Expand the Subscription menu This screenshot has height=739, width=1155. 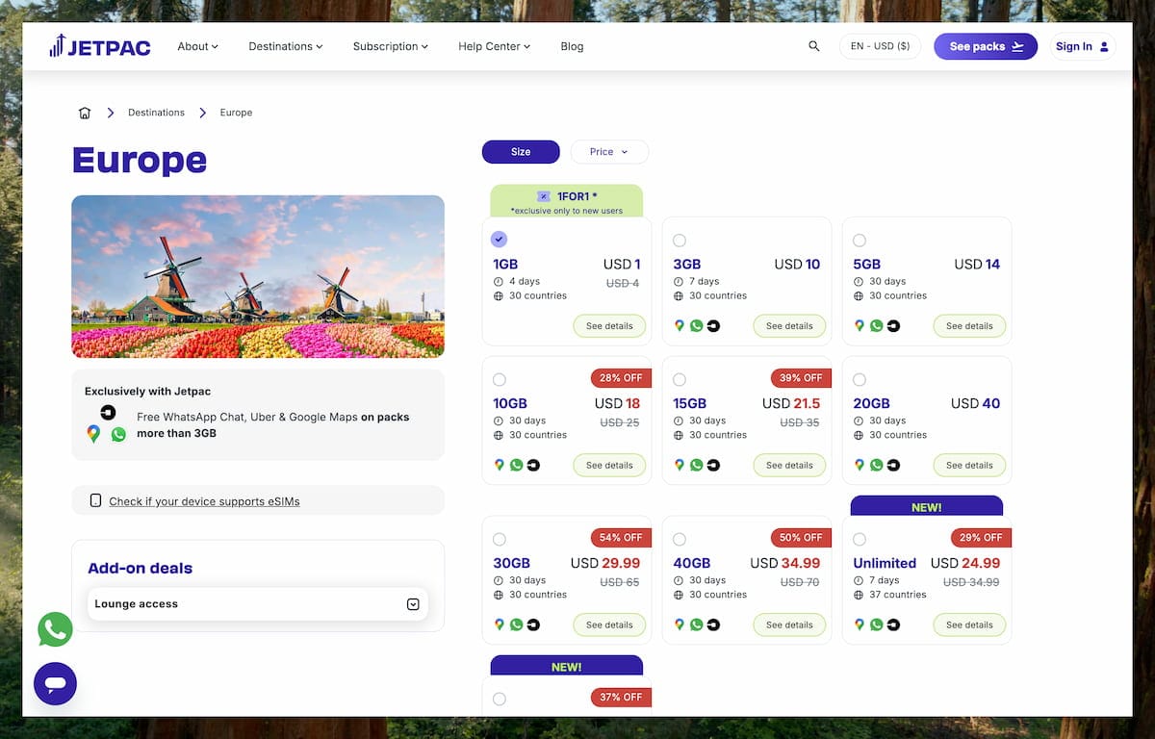tap(391, 46)
